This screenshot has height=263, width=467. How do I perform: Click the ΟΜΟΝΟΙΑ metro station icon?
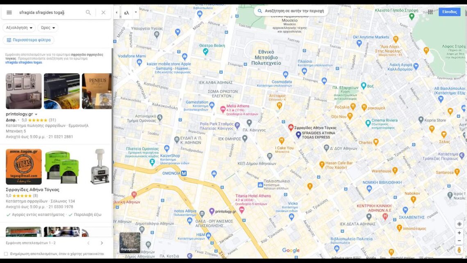click(x=184, y=173)
